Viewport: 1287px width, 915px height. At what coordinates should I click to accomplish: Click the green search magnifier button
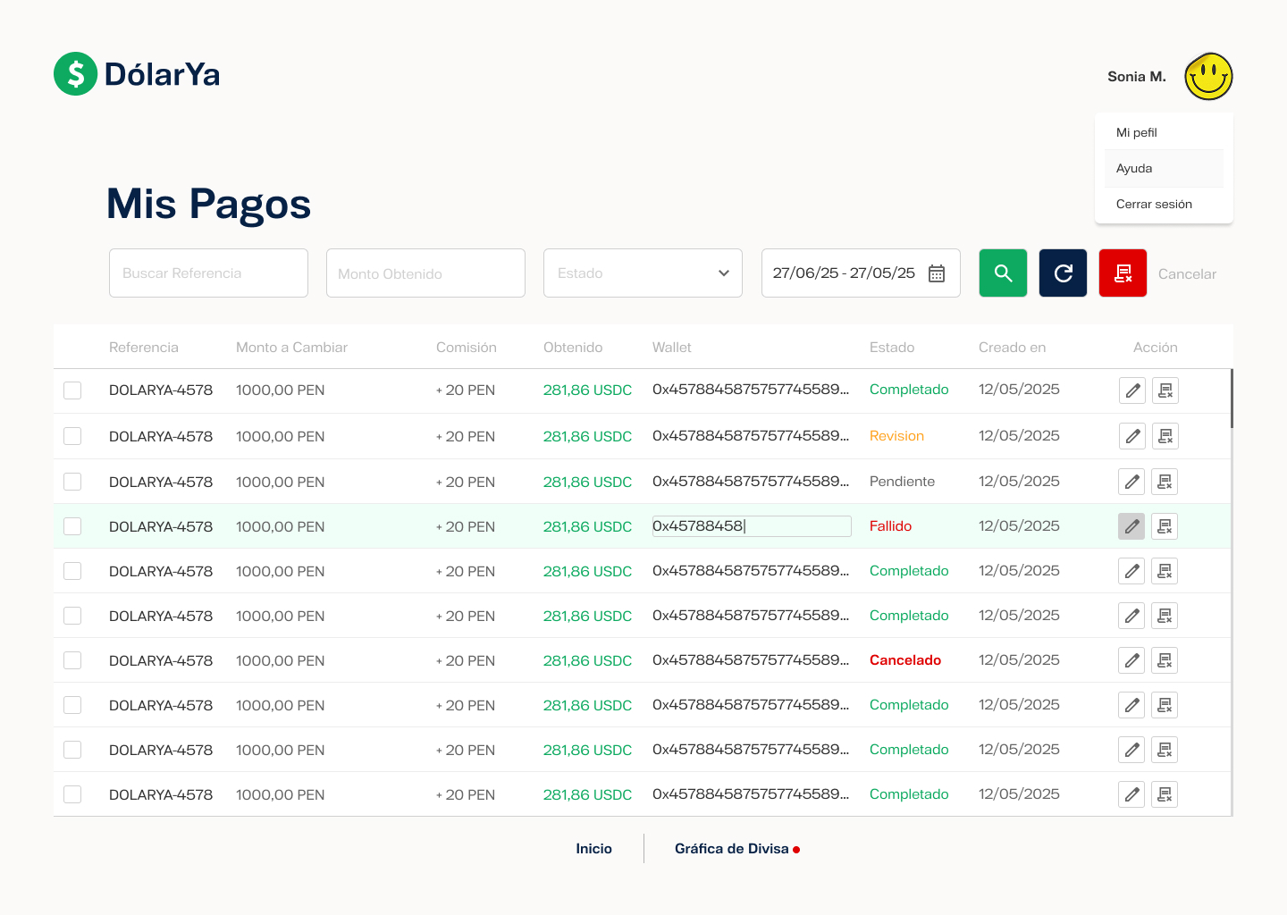[x=1003, y=273]
